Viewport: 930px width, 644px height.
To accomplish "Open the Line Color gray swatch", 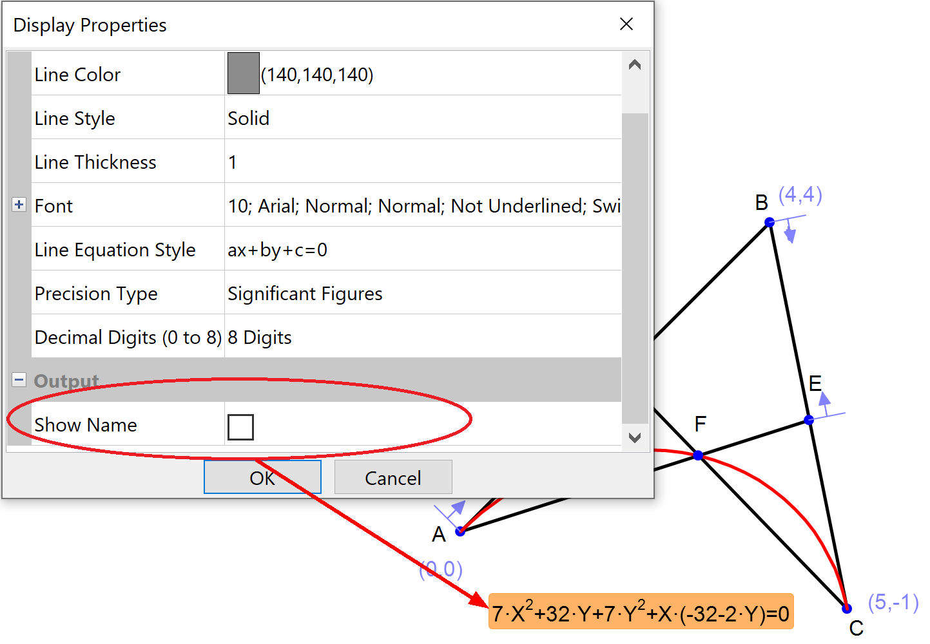I will click(243, 73).
